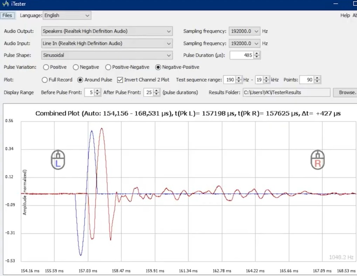Increase the Pulse Duration value
This screenshot has width=357, height=276.
click(257, 54)
